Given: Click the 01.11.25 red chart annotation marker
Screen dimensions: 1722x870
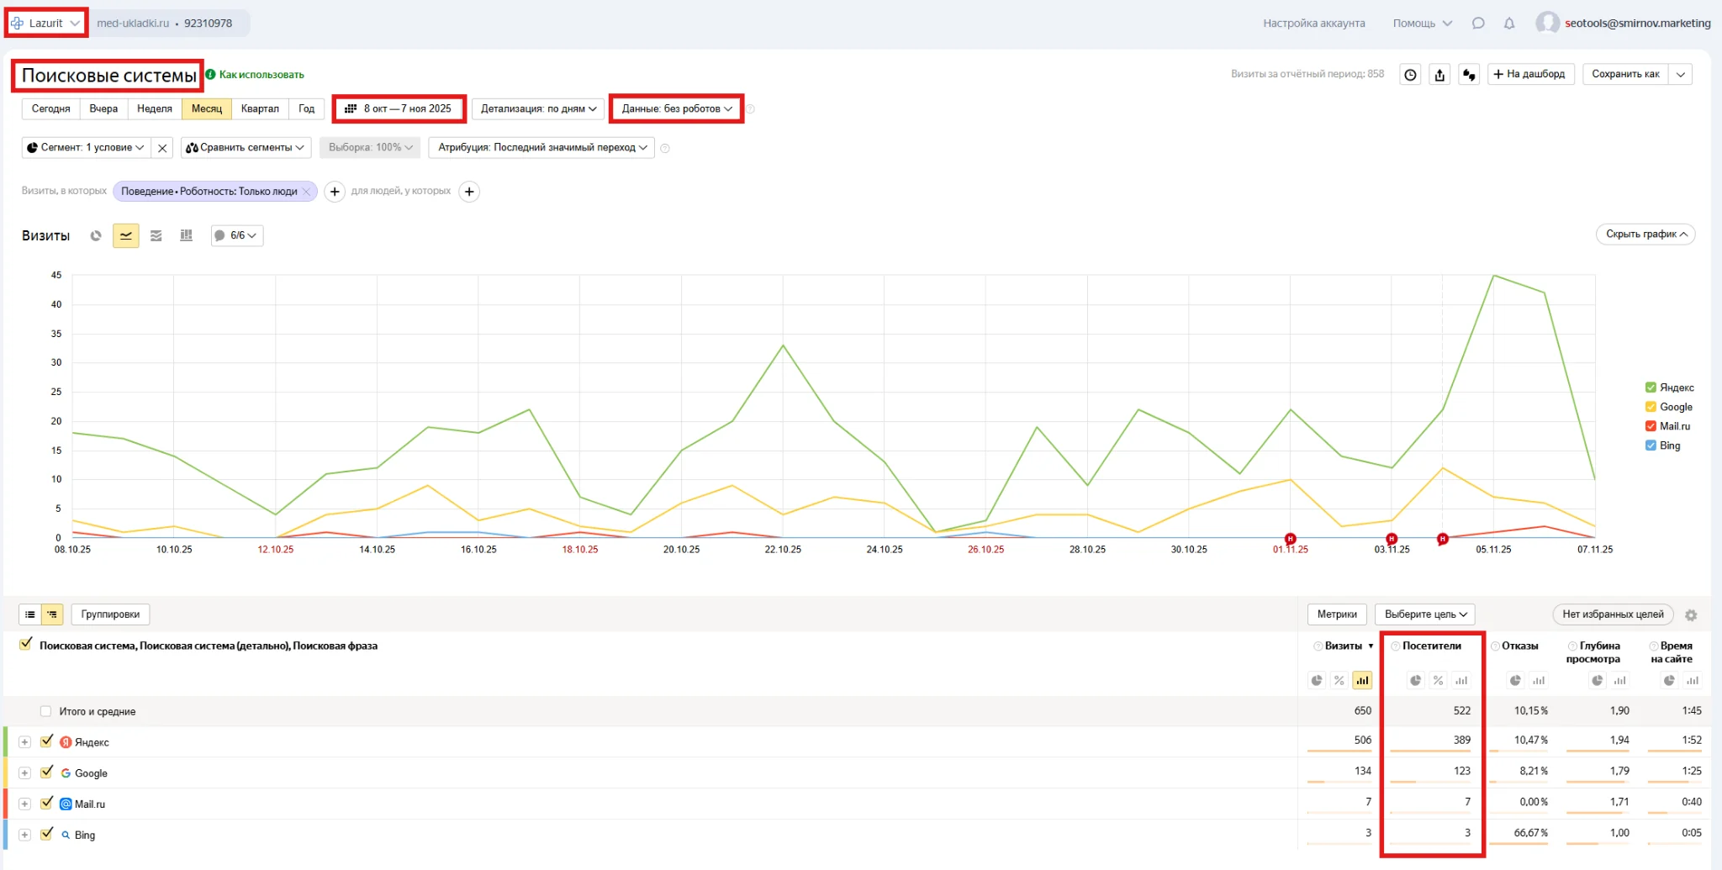Looking at the screenshot, I should pos(1290,539).
